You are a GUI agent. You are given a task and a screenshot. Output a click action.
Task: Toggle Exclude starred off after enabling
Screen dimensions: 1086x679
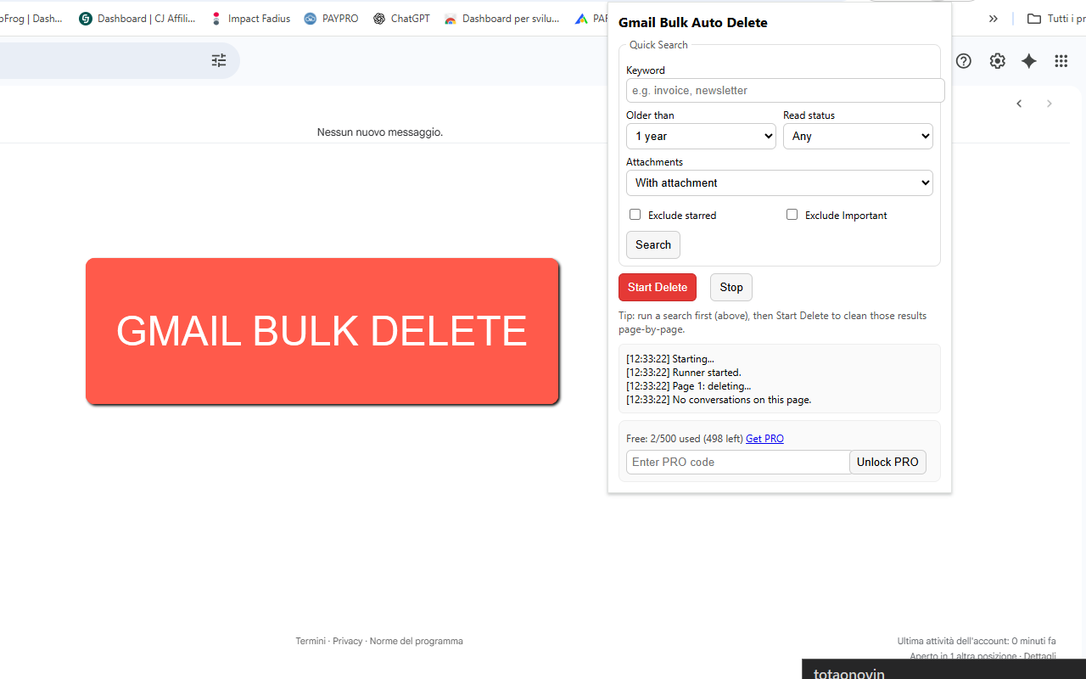coord(635,214)
